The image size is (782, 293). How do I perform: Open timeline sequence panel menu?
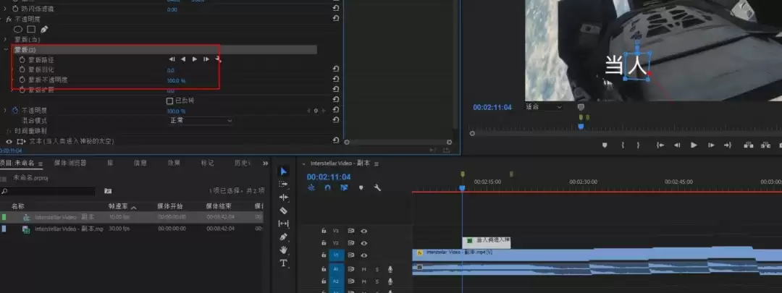tap(377, 164)
